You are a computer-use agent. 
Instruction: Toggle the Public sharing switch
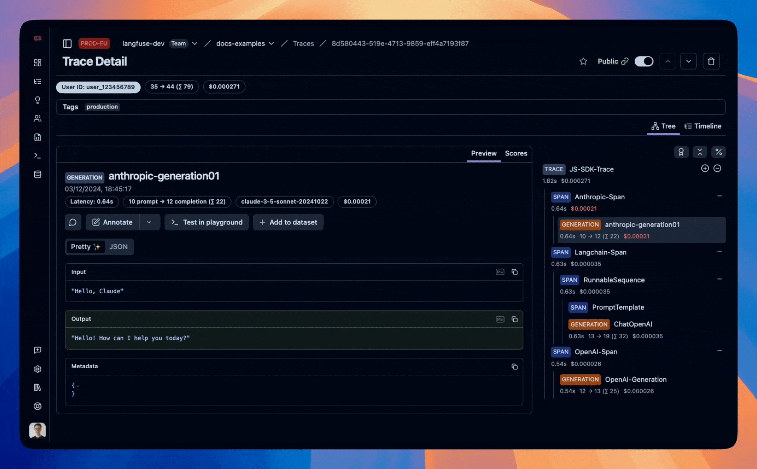(644, 61)
